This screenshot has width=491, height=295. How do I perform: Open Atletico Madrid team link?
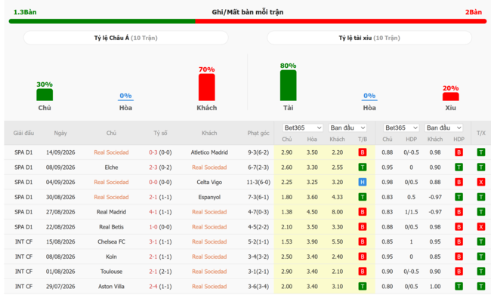(x=209, y=152)
